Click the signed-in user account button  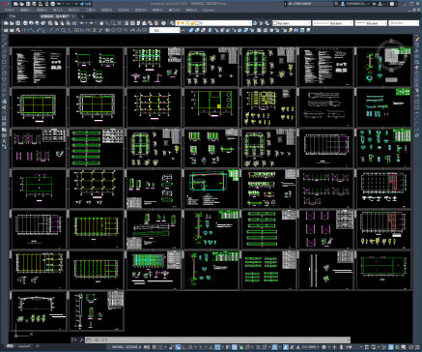pyautogui.click(x=355, y=4)
